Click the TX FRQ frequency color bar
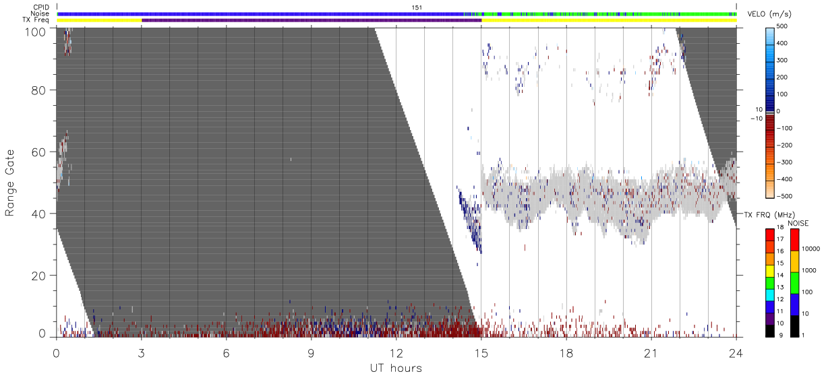This screenshot has width=828, height=382. coord(769,282)
